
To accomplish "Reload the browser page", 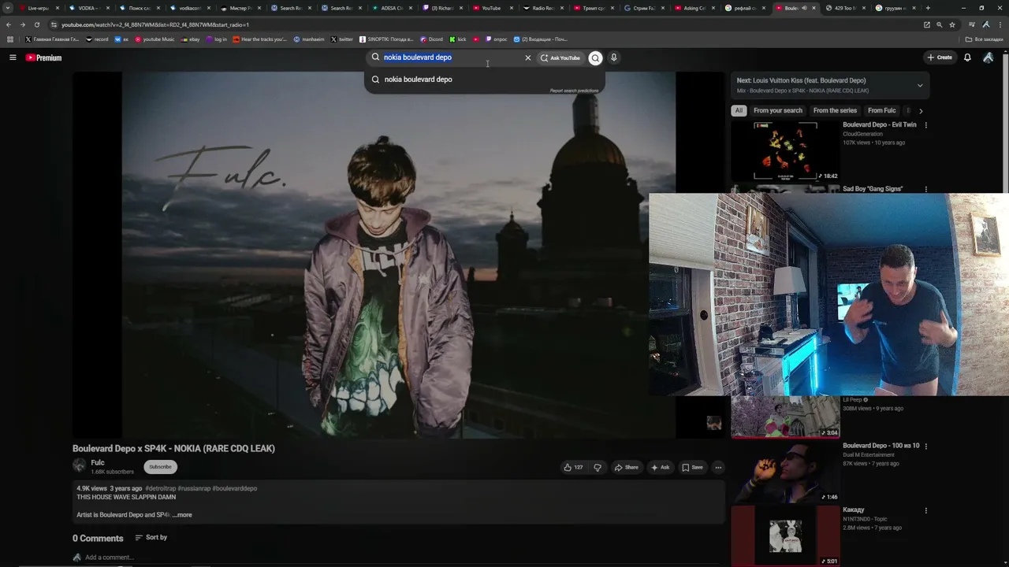I will [x=36, y=24].
